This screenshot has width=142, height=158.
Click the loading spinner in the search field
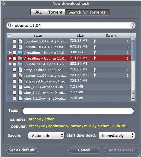(132, 25)
